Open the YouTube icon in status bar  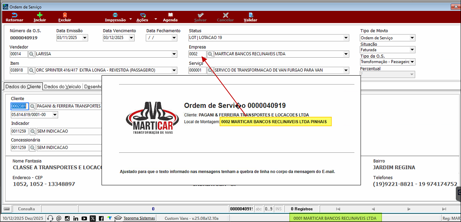coord(84,218)
